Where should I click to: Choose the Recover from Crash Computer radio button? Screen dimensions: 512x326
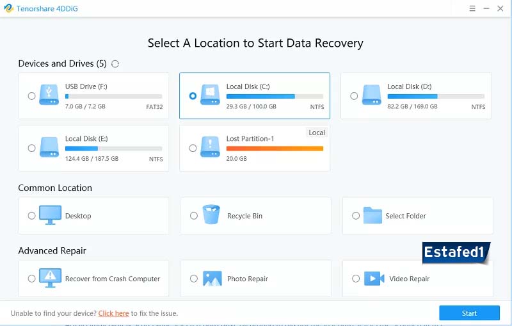click(32, 279)
